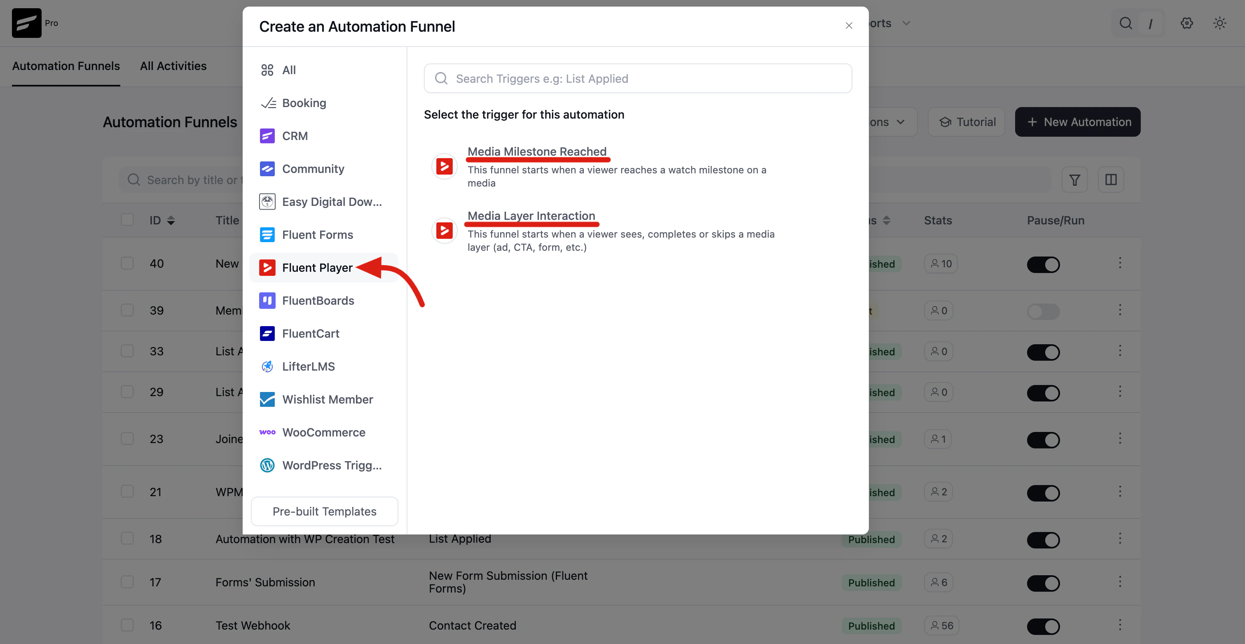Click the FluentCRM Pro logo

click(x=27, y=23)
